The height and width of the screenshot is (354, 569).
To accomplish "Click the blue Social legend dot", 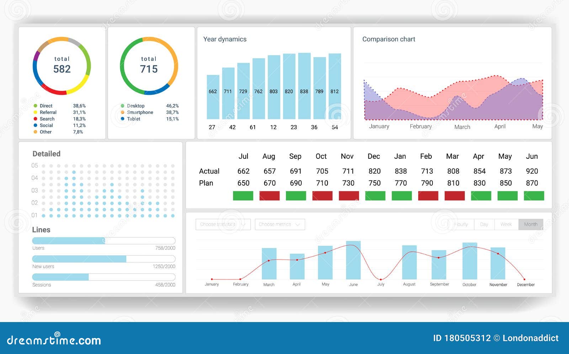I will (x=34, y=125).
